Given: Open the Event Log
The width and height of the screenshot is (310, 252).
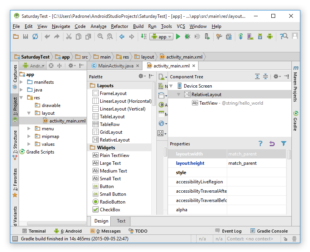Looking at the screenshot, I should tap(228, 231).
